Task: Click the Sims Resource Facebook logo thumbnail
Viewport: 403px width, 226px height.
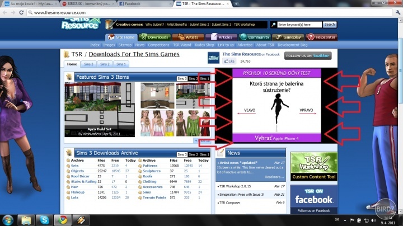Action: [x=213, y=58]
